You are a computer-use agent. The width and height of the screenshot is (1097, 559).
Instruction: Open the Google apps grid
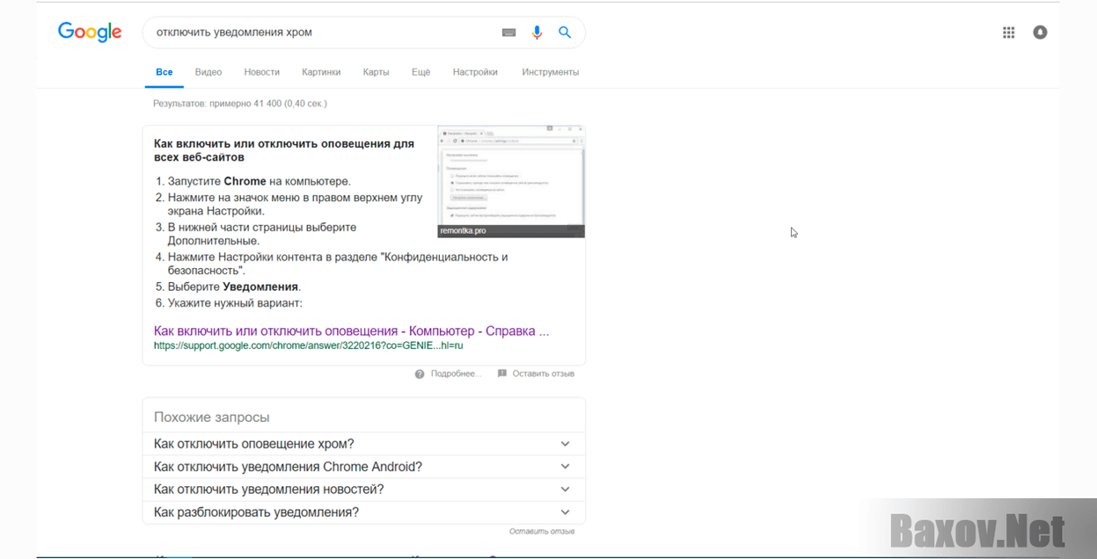pyautogui.click(x=1008, y=33)
